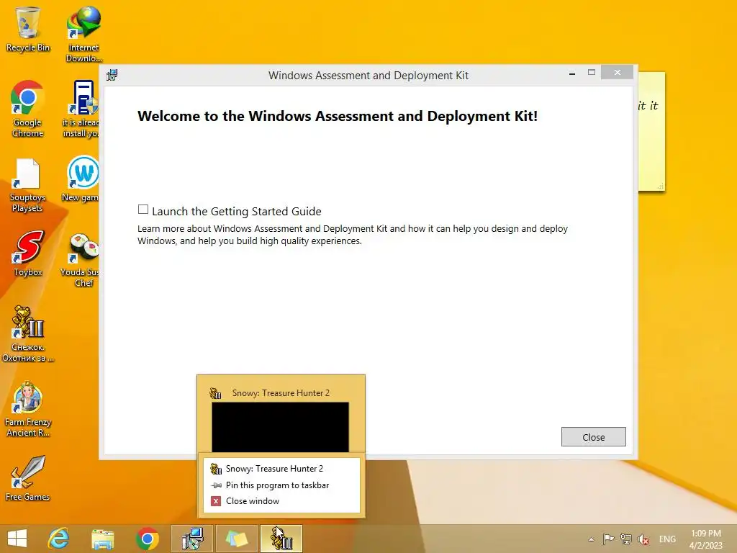Select the New game desktop shortcut
Screen dimensions: 737x553
tap(81, 179)
